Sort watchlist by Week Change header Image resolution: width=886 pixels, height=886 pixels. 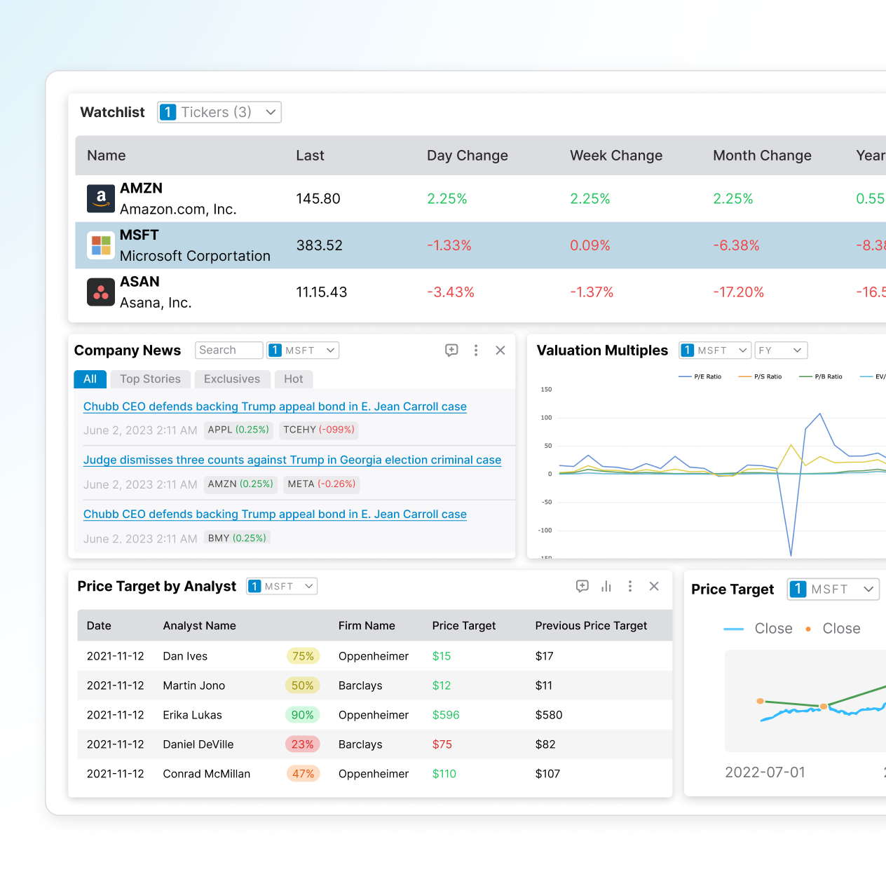[616, 156]
